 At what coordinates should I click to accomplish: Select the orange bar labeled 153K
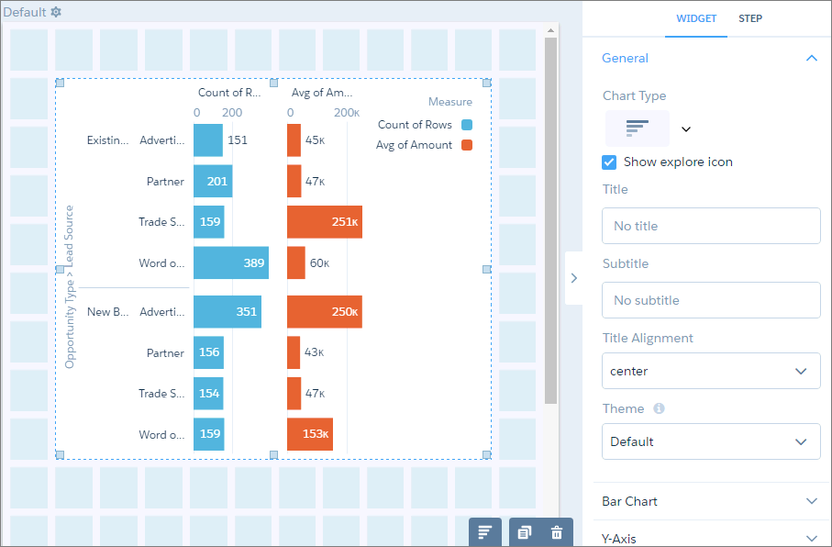point(310,434)
